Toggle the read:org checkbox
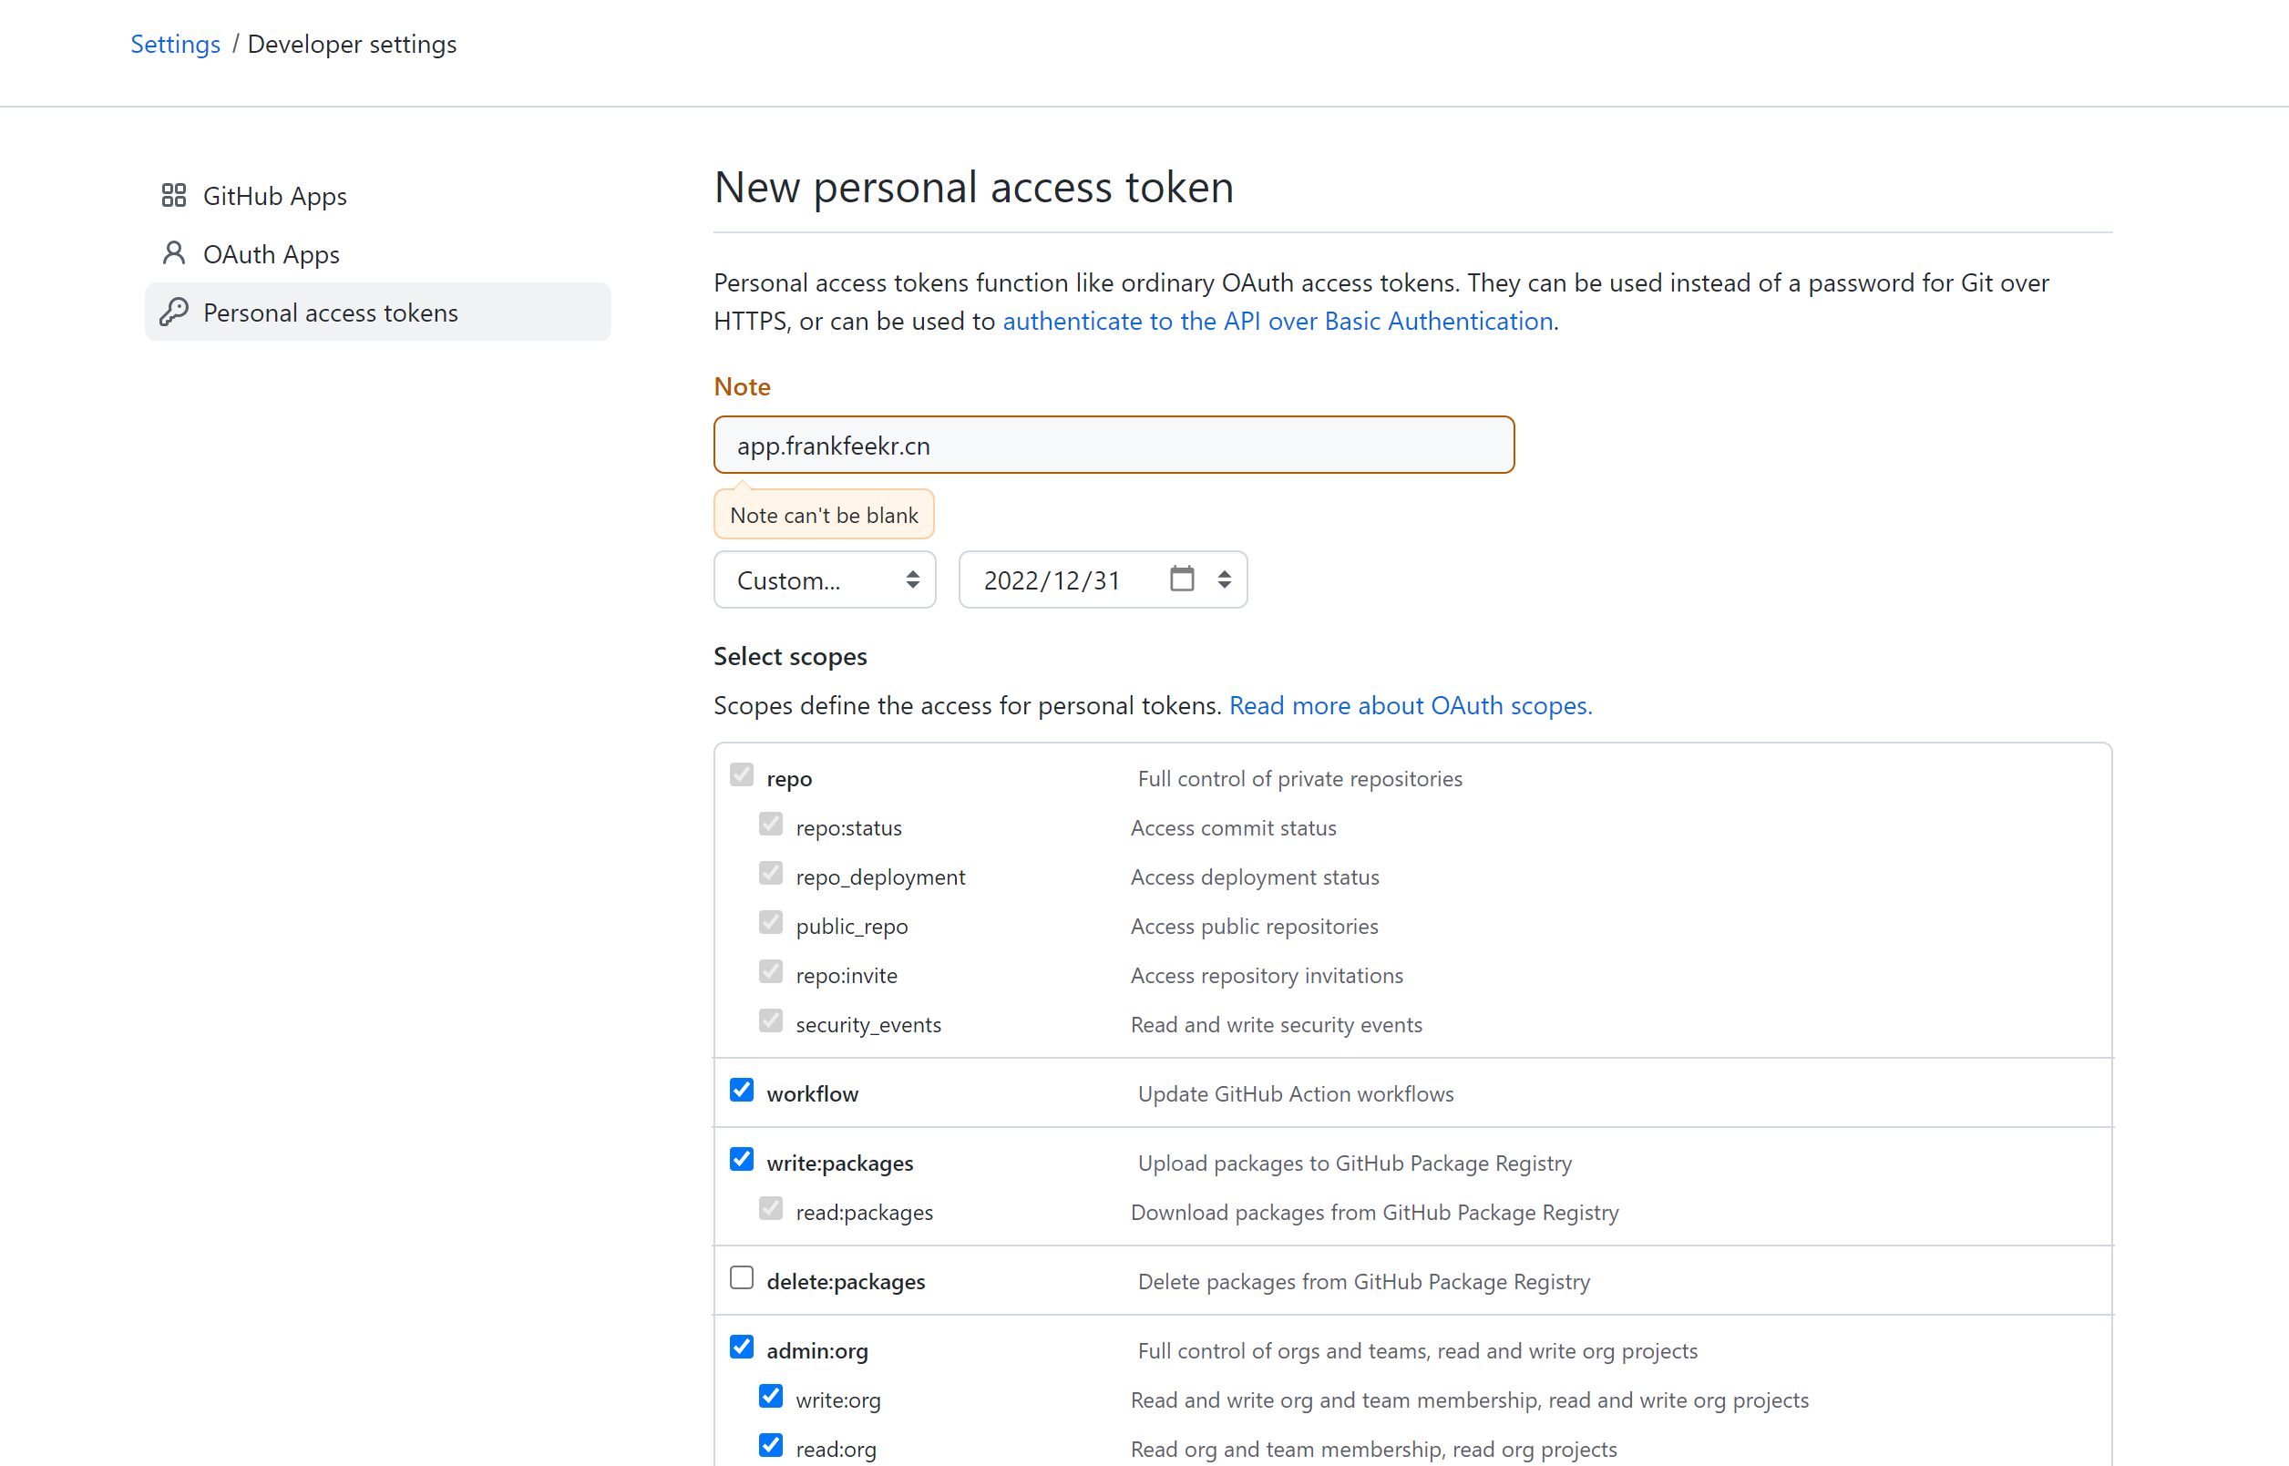This screenshot has height=1466, width=2289. point(771,1446)
